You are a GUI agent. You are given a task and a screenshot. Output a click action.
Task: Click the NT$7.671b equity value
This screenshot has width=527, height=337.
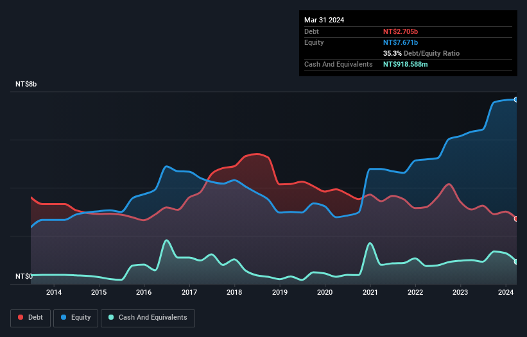(x=401, y=42)
